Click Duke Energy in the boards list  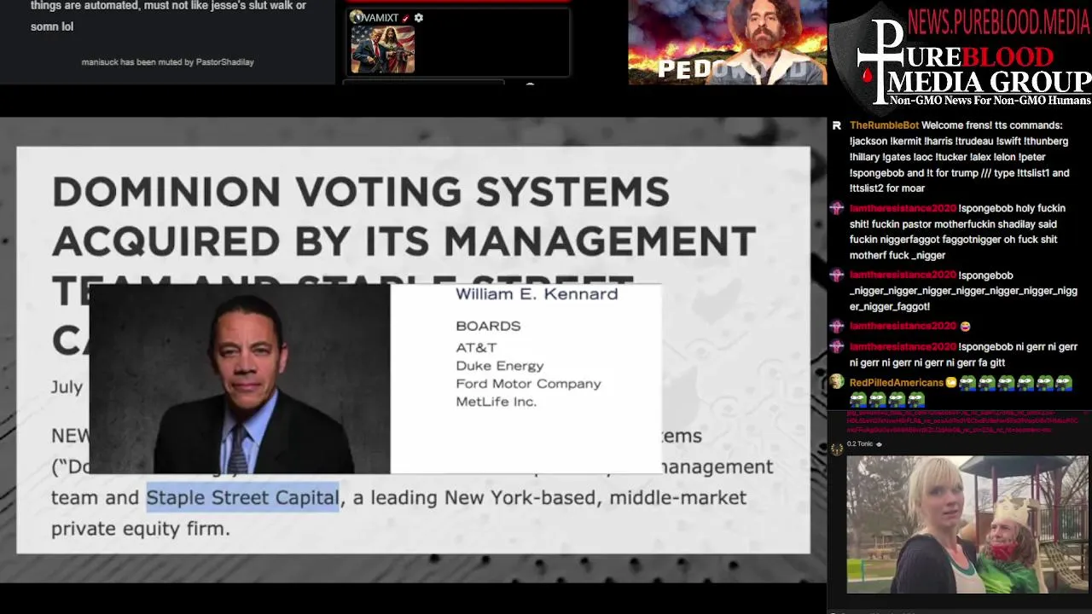500,366
